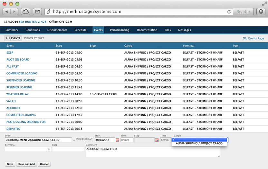
Task: Select ALPHA SHIPPING / PROJECT CARGO option
Action: point(199,144)
